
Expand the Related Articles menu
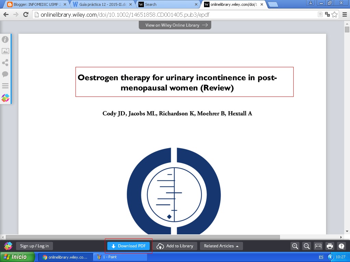(x=221, y=246)
